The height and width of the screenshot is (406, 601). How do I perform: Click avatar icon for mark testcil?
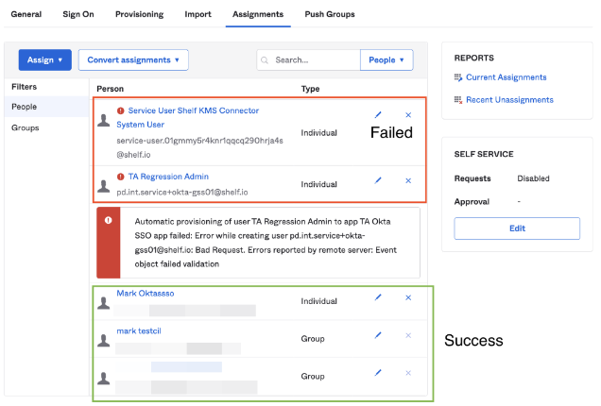coord(104,340)
